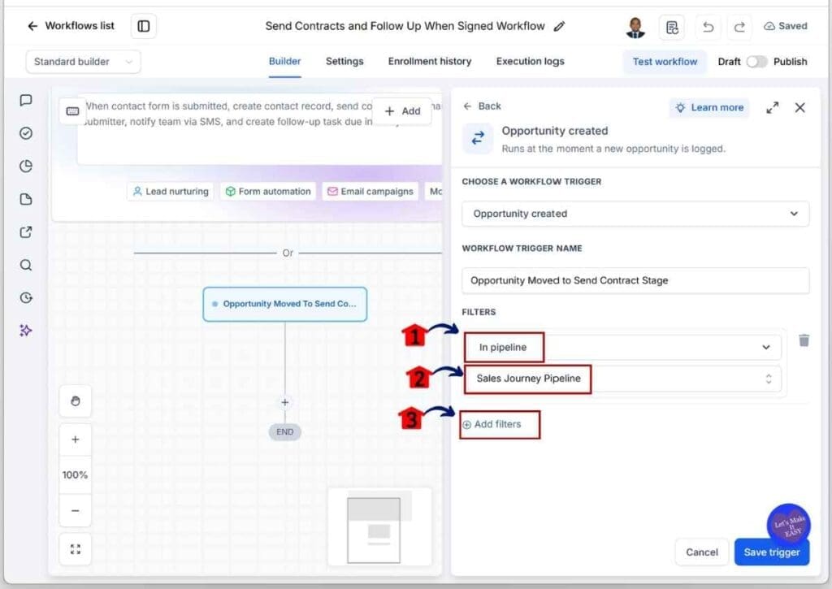Click Save trigger

point(772,552)
